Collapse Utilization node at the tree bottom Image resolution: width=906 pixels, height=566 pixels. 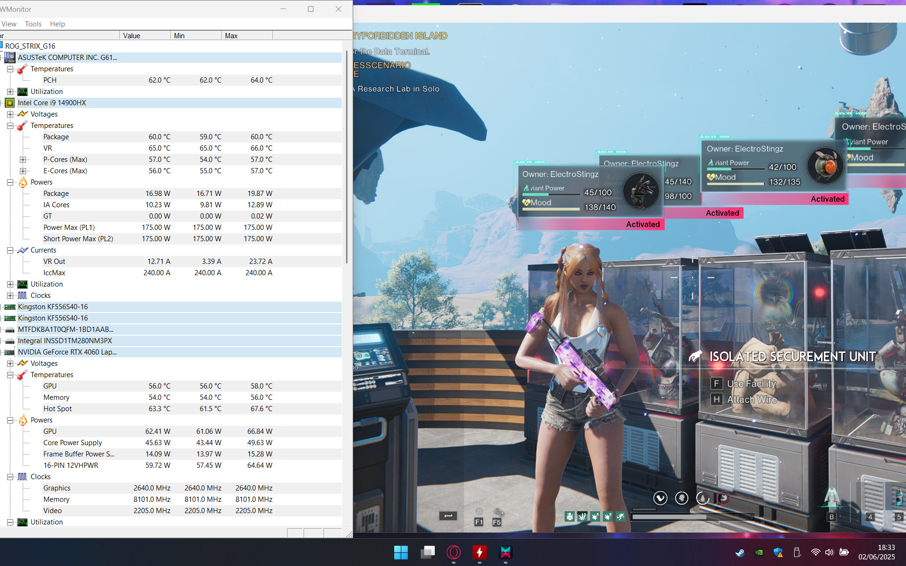tap(10, 522)
